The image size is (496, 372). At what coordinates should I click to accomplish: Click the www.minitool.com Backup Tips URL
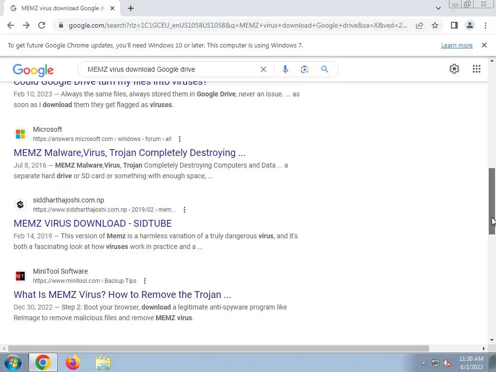pyautogui.click(x=84, y=281)
